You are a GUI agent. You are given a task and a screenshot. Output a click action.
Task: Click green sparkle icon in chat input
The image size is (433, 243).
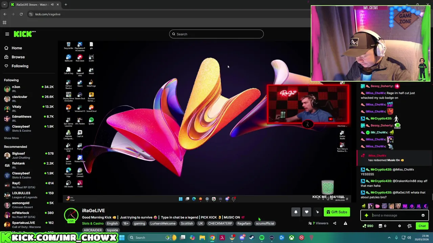366,215
